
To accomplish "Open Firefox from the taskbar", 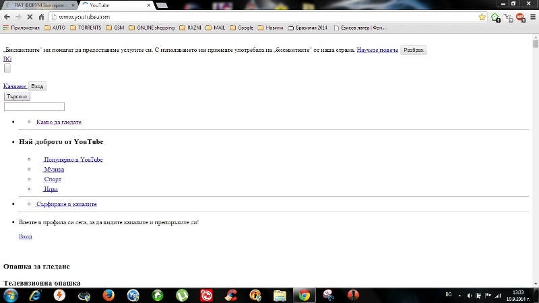I will coord(108,295).
